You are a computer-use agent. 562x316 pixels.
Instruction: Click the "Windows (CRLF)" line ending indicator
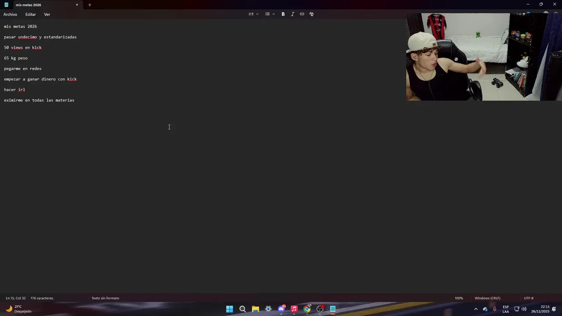coord(487,298)
